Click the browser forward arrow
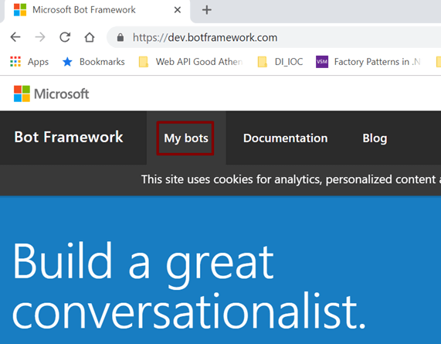The height and width of the screenshot is (344, 441). coord(40,37)
